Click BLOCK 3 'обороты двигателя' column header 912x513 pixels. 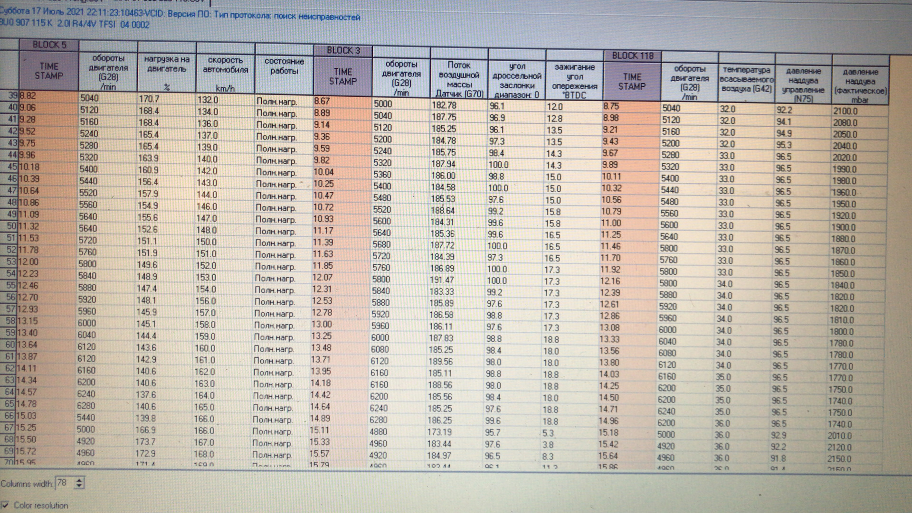[x=401, y=77]
